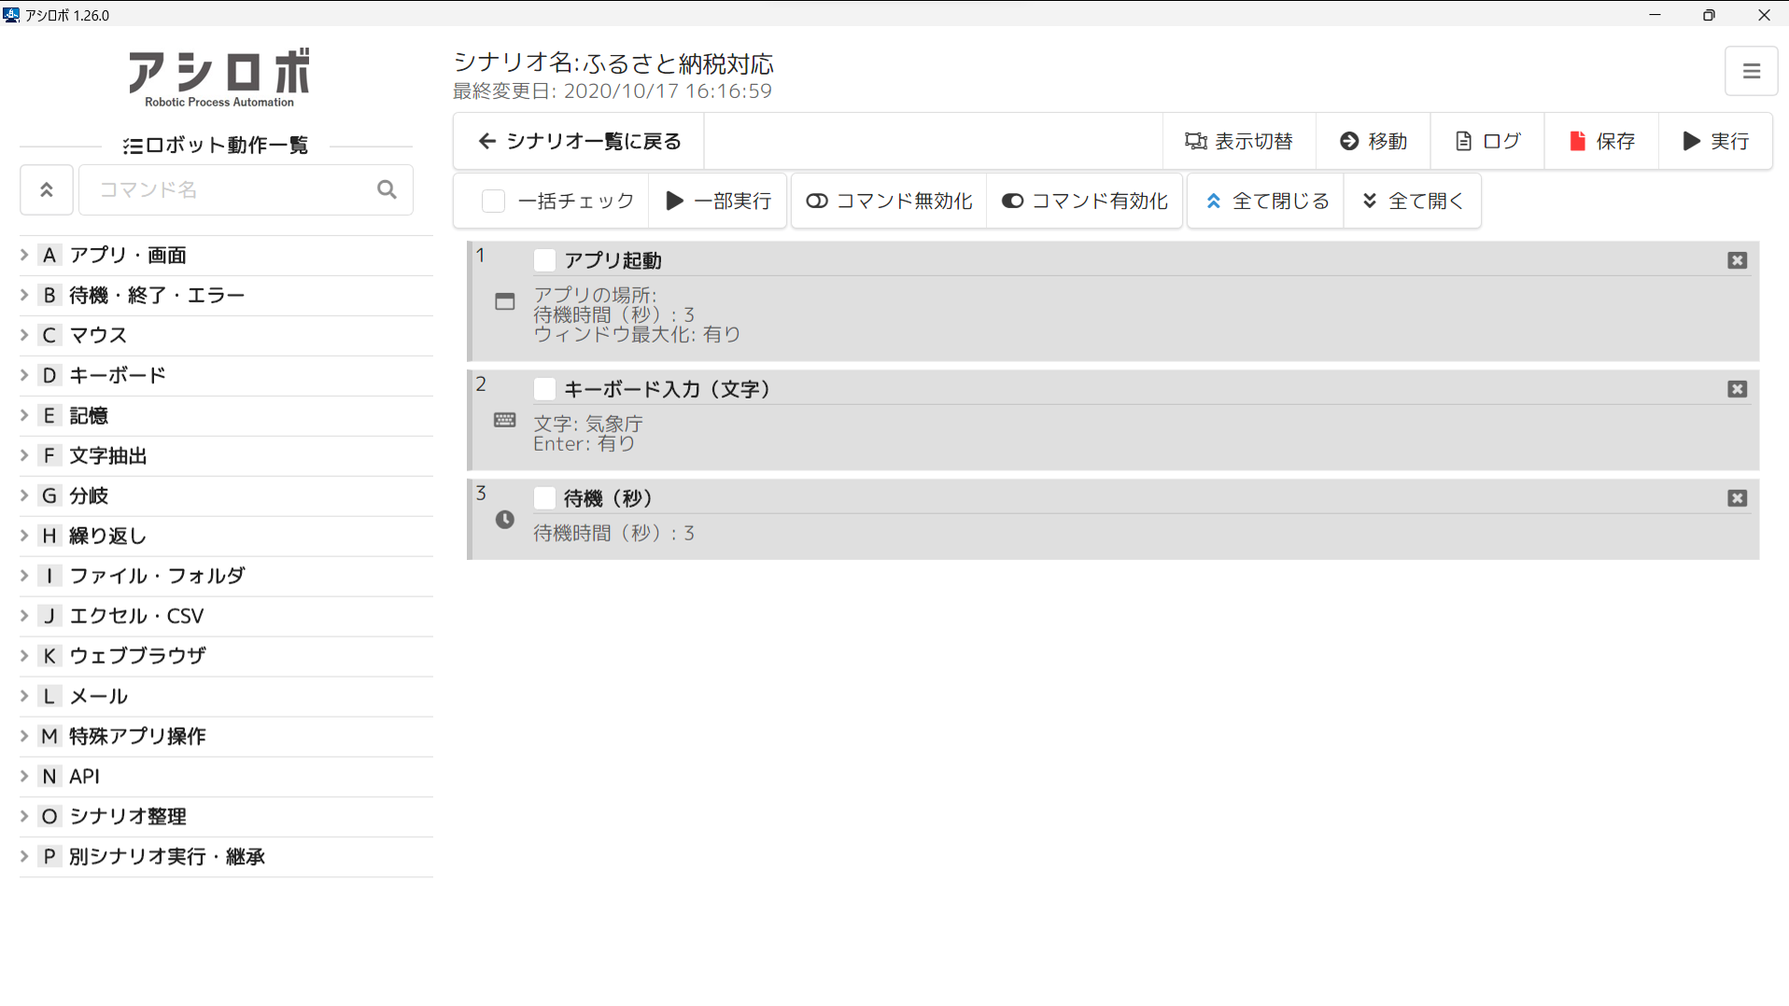Collapse all steps with 全て閉じる

click(1266, 201)
